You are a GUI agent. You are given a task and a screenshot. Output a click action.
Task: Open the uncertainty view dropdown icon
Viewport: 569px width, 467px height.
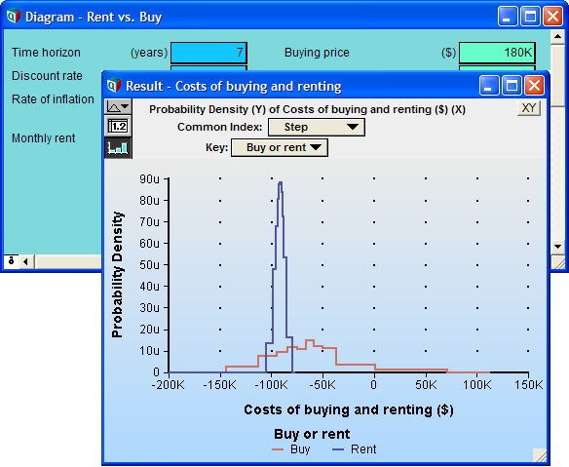pyautogui.click(x=118, y=107)
